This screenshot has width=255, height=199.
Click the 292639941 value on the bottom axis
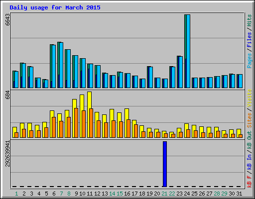(7, 154)
